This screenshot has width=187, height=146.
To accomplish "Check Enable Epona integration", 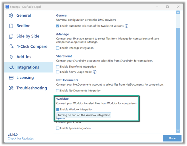I will [x=58, y=128].
